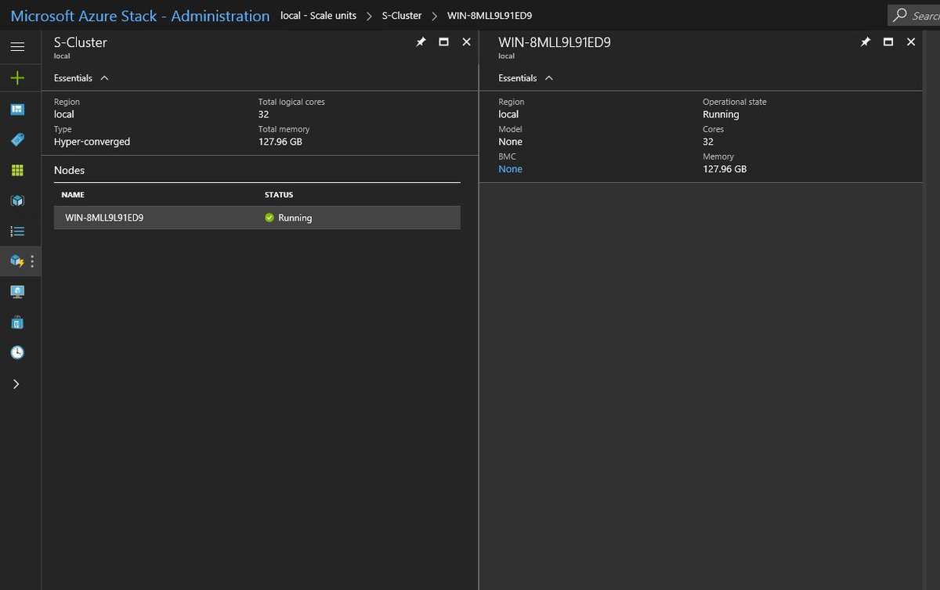Expand sidebar with the More services chevron
This screenshot has height=590, width=940.
coord(16,384)
